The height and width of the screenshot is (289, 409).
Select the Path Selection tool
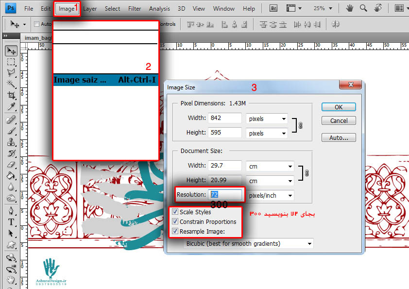coord(11,233)
